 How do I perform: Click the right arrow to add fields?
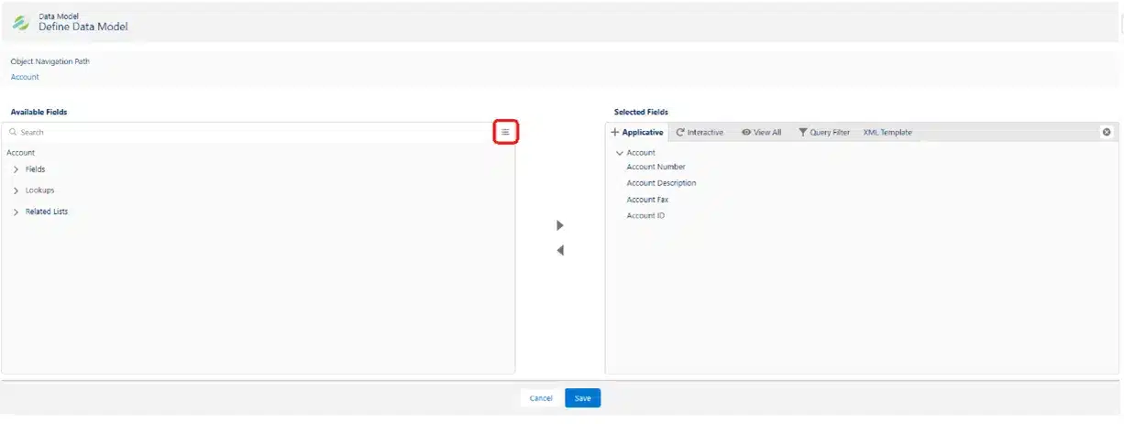click(560, 225)
